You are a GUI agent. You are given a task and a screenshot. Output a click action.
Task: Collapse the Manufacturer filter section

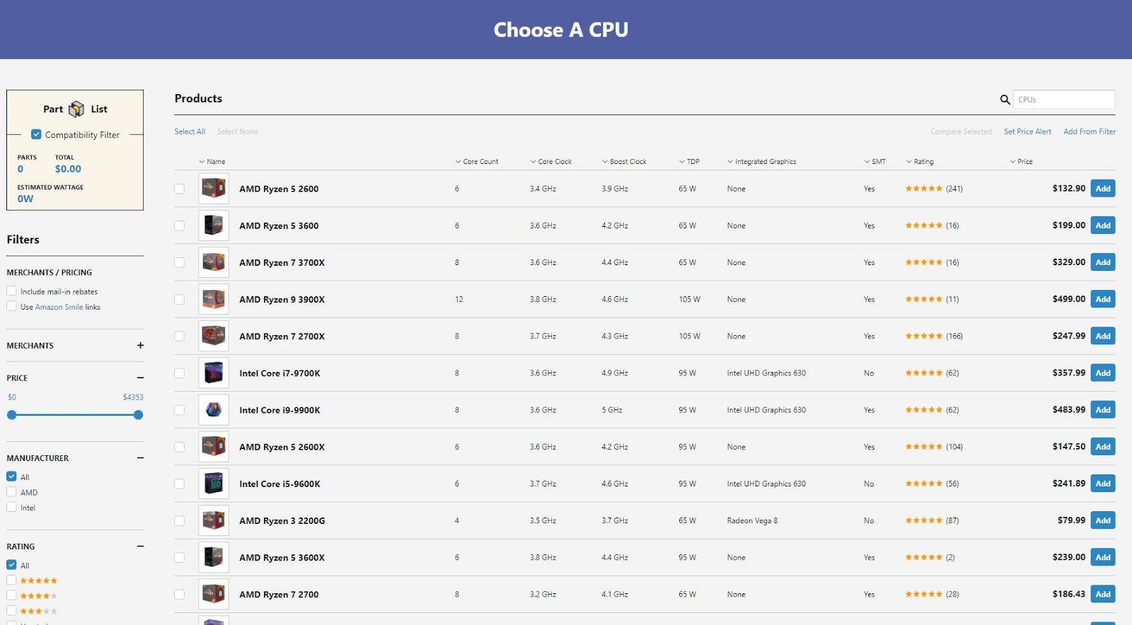pos(140,458)
